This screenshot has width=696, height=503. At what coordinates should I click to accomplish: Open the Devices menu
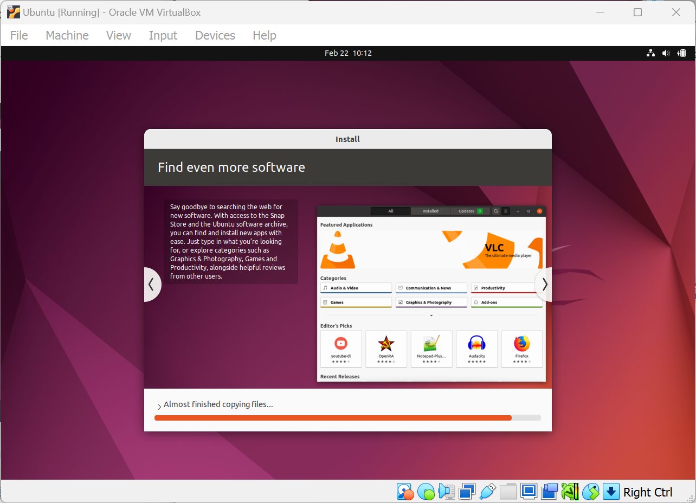[215, 35]
